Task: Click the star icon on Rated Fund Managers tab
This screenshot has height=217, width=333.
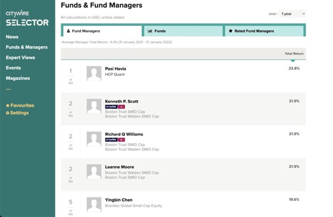Action: pyautogui.click(x=231, y=31)
